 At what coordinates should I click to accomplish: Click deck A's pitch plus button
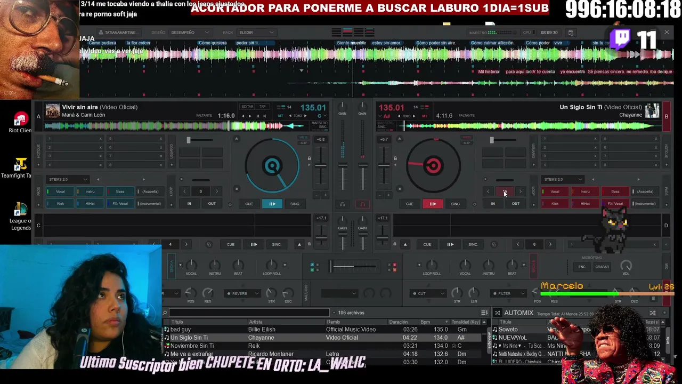click(x=326, y=195)
